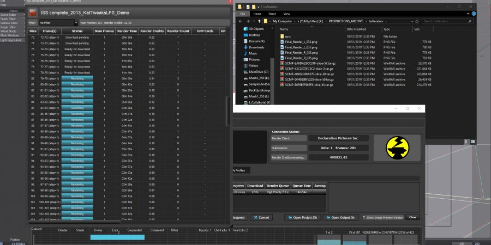Click the Cancel job button
The image size is (491, 245).
(x=261, y=217)
